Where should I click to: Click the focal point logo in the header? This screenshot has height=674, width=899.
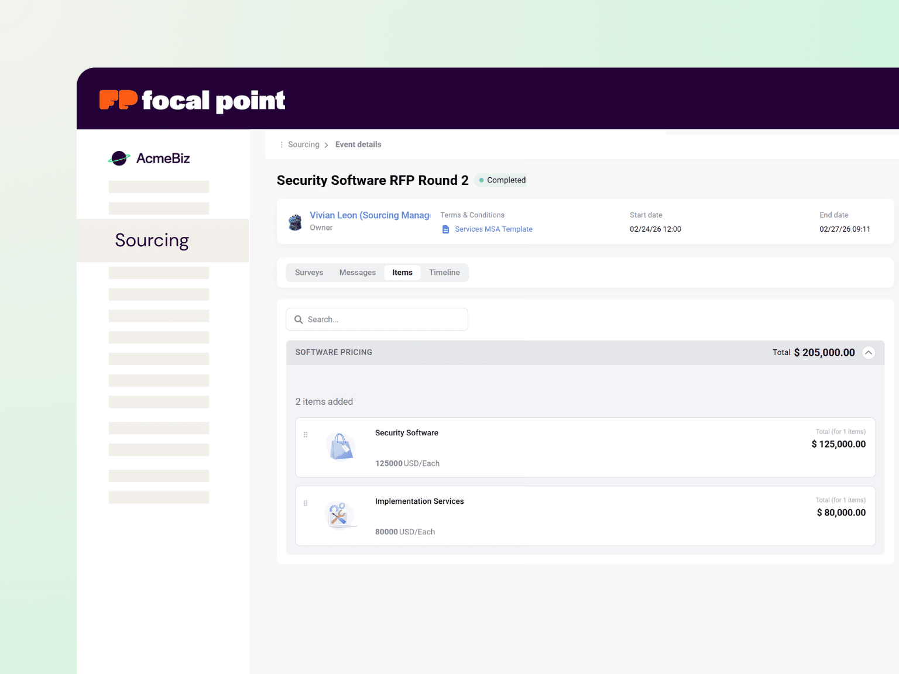[192, 99]
